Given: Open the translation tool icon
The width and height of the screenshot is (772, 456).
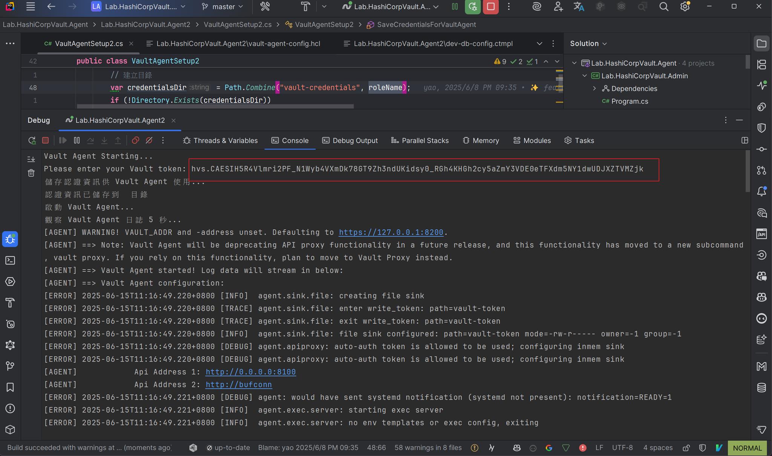Looking at the screenshot, I should pos(579,6).
